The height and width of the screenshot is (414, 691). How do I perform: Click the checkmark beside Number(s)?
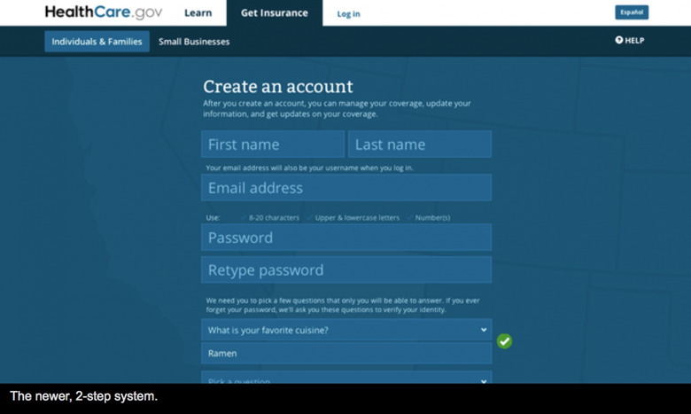click(x=410, y=218)
